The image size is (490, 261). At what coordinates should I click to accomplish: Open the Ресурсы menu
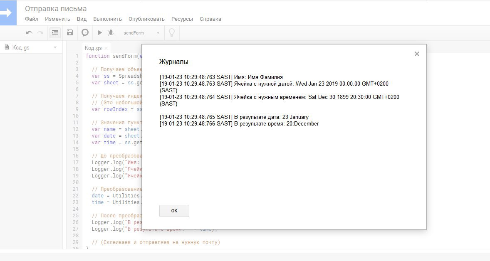182,19
